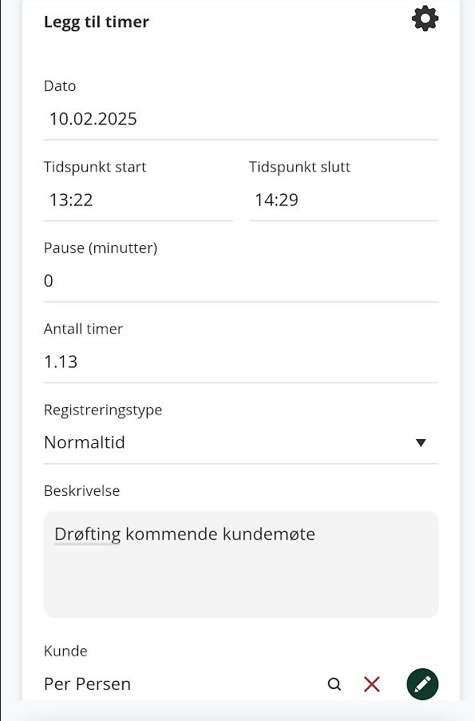This screenshot has height=721, width=475.
Task: Click the Antall timer label
Action: click(x=83, y=329)
